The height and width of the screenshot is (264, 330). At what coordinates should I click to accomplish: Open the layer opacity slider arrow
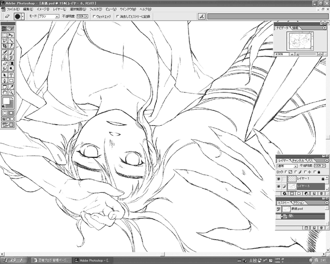pos(324,166)
